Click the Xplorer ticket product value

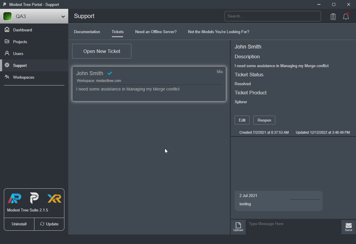[x=241, y=102]
